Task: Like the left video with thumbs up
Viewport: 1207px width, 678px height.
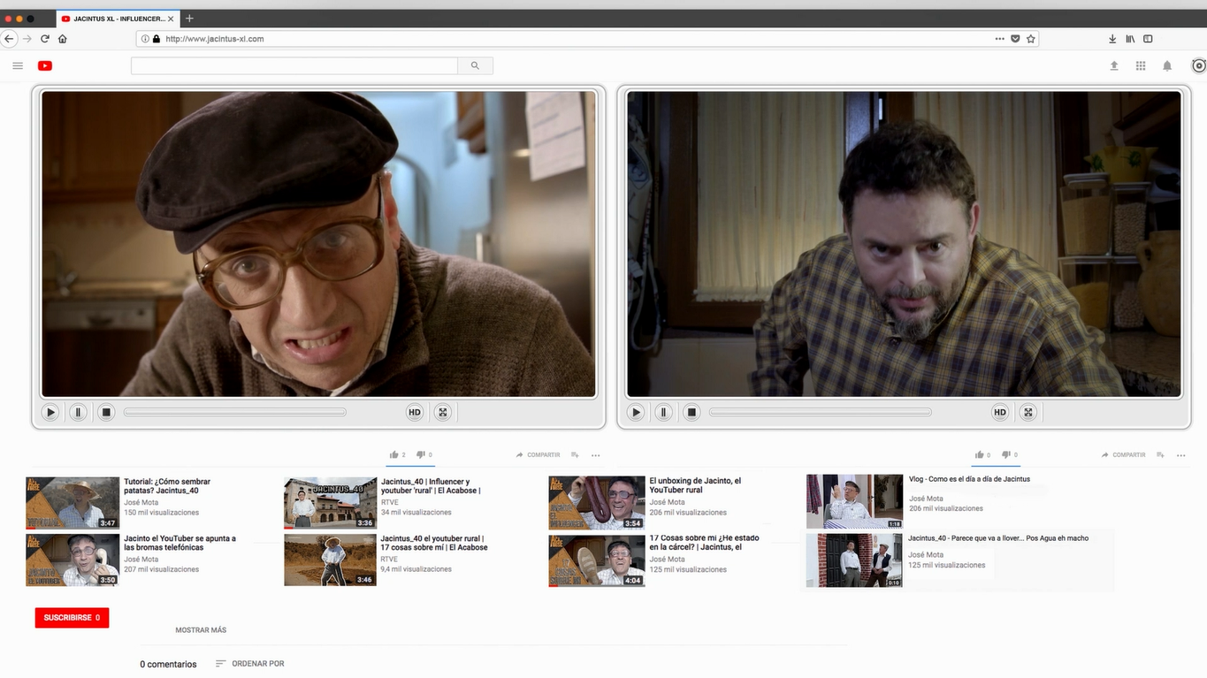Action: pos(394,454)
